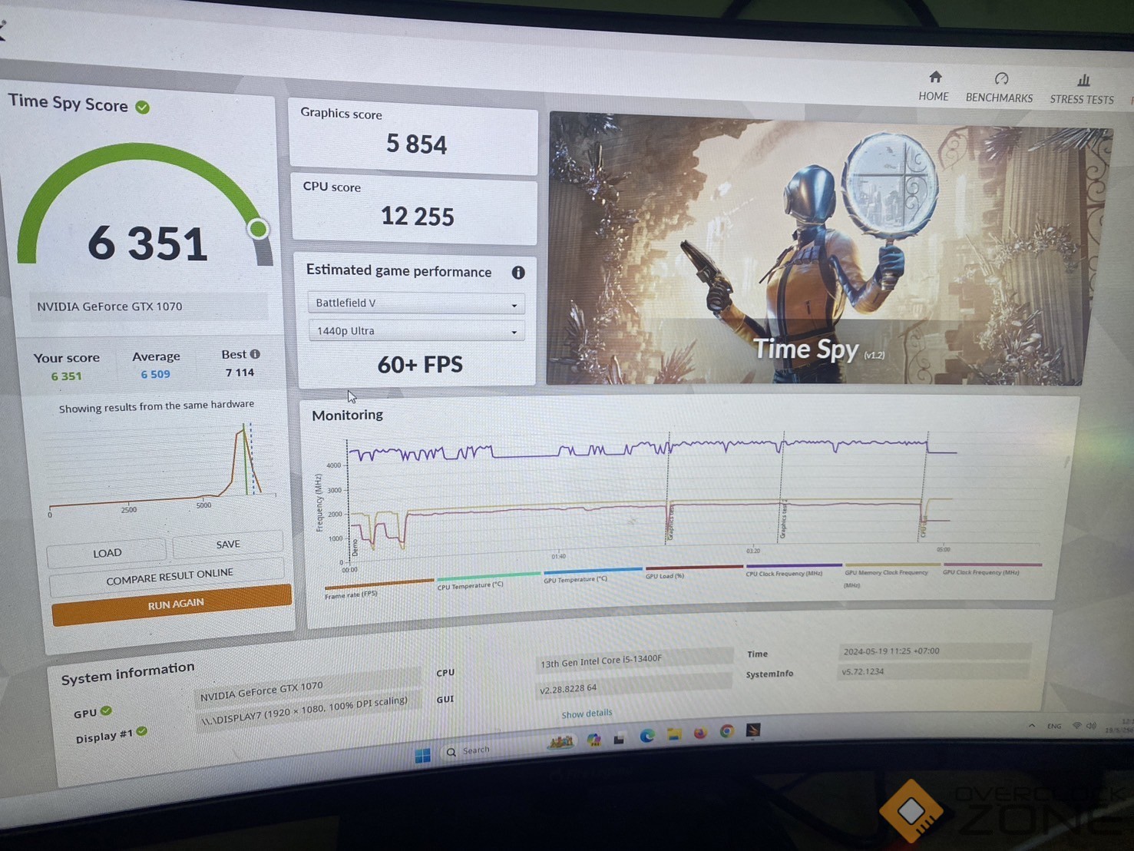1134x851 pixels.
Task: Click the green validation checkmark beside Time Spy Score
Action: coord(143,107)
